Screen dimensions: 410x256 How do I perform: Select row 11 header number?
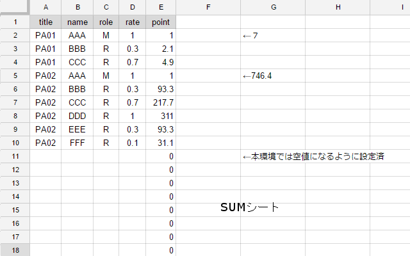[x=15, y=156]
